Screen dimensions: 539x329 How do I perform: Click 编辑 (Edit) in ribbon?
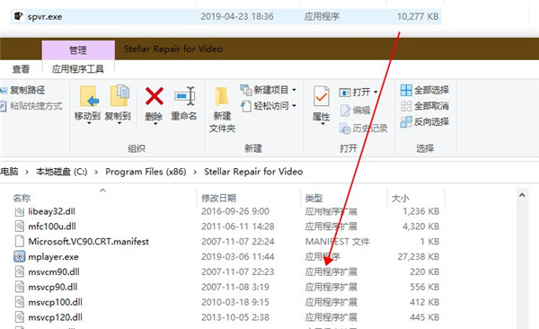[355, 111]
